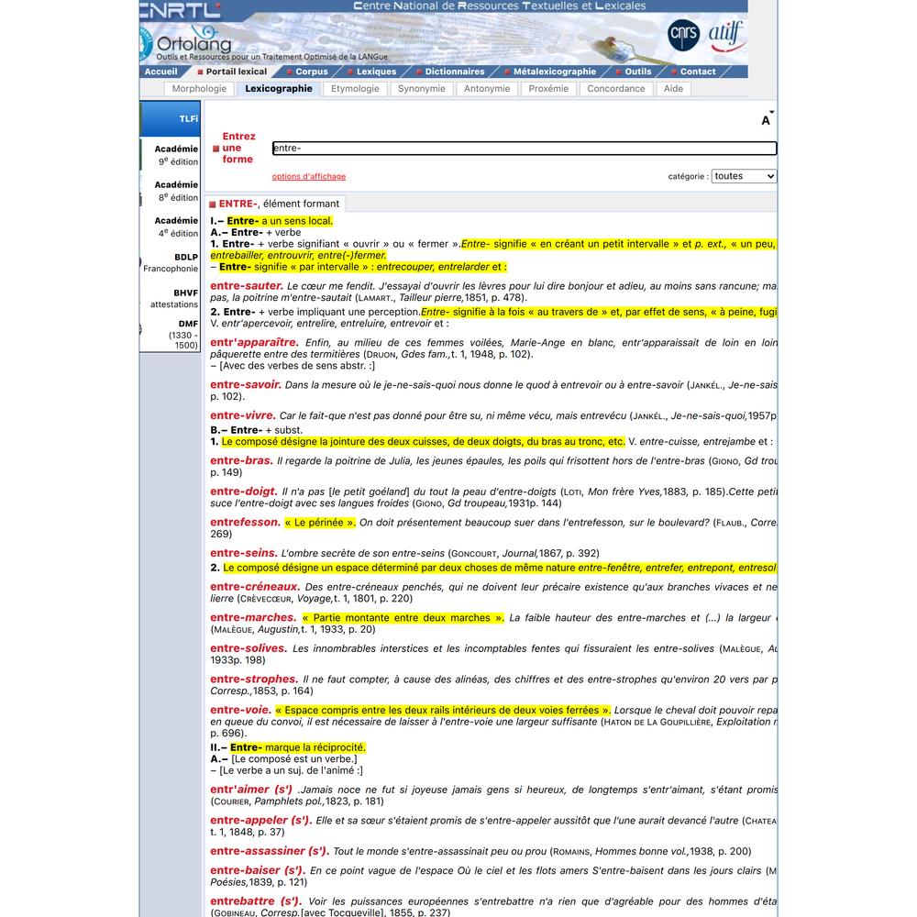The width and height of the screenshot is (917, 917).
Task: Open Portail lexical menu item
Action: 236,72
